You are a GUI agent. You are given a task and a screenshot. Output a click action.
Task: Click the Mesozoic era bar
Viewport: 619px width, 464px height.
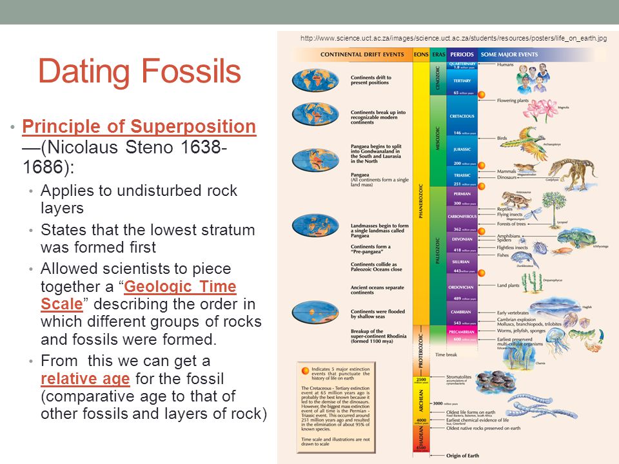pyautogui.click(x=438, y=141)
